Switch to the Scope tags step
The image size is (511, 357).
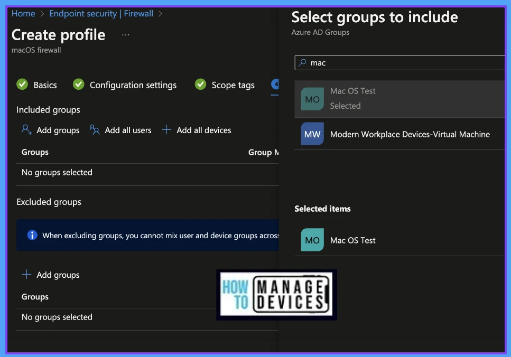click(x=233, y=85)
